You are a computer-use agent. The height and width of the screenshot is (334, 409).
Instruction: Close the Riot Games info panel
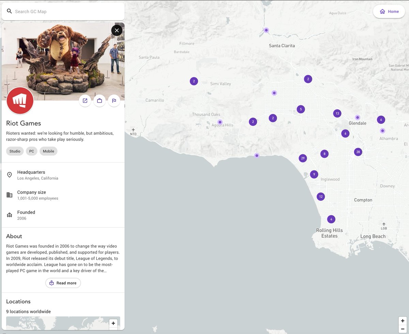pos(117,31)
